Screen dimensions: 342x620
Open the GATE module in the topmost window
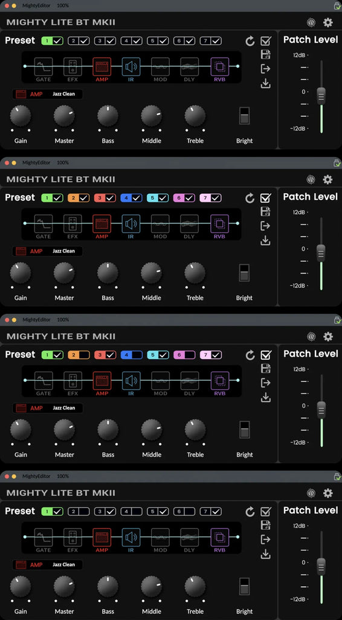(44, 67)
